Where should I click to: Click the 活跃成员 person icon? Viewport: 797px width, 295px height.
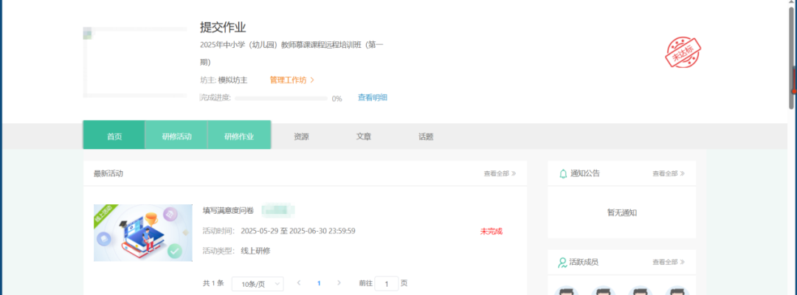pyautogui.click(x=563, y=262)
